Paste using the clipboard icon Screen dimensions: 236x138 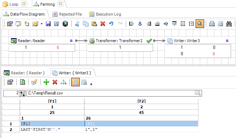point(94,24)
